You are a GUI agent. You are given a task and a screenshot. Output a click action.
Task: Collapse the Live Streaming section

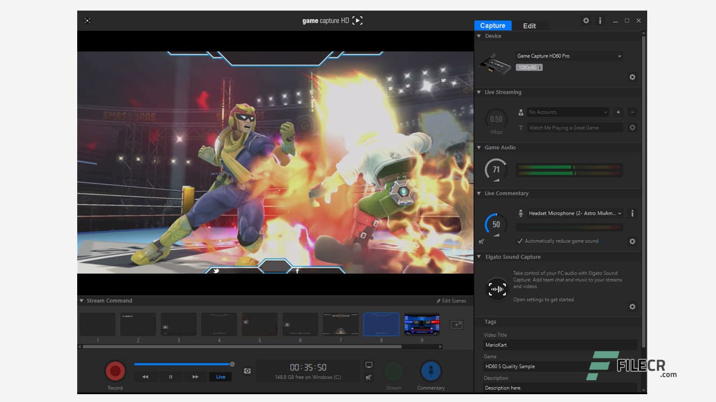[x=479, y=92]
